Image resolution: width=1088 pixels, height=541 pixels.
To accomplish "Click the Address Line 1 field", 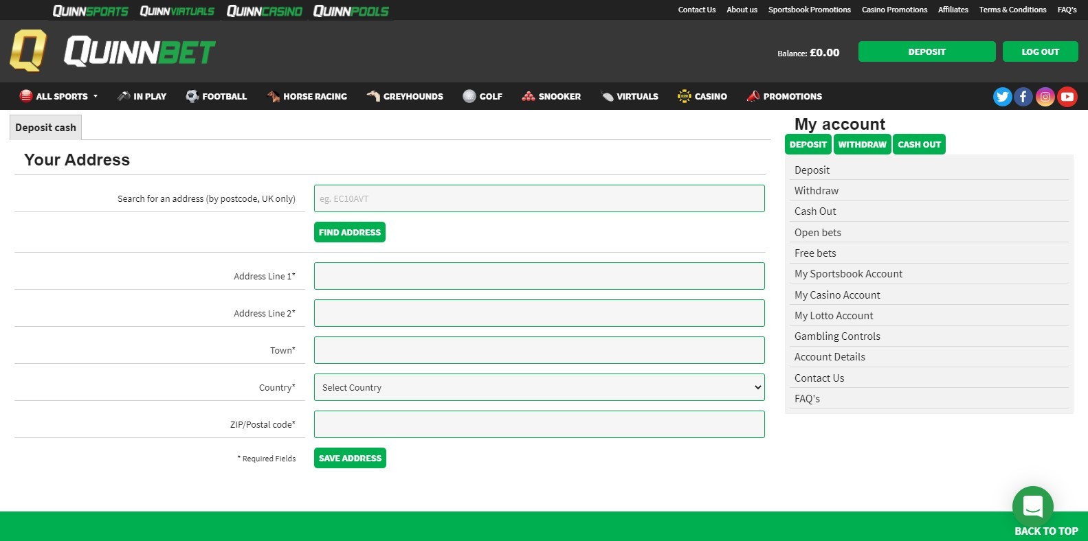I will [539, 276].
